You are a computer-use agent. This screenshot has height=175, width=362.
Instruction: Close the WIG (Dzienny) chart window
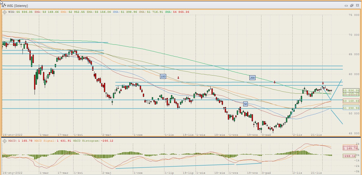coord(357,5)
